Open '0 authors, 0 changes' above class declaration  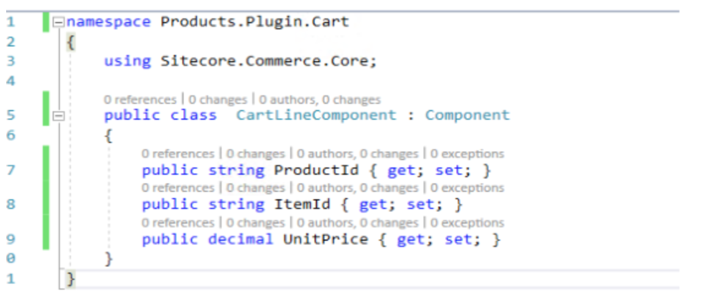point(319,100)
